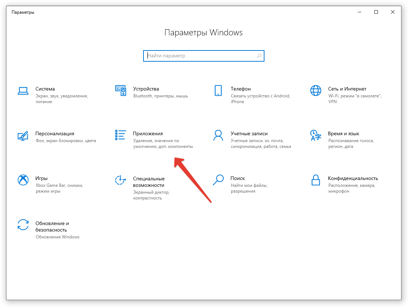The height and width of the screenshot is (308, 409).
Task: Open the Система settings title
Action: click(45, 89)
